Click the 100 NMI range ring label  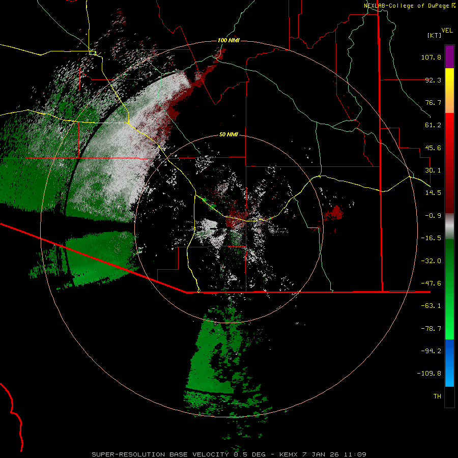tap(228, 40)
